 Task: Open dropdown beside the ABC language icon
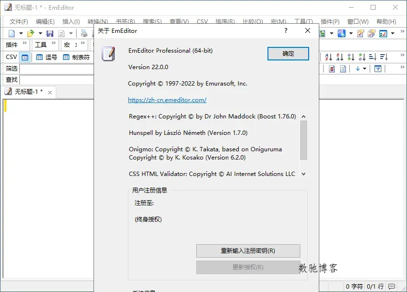point(351,33)
